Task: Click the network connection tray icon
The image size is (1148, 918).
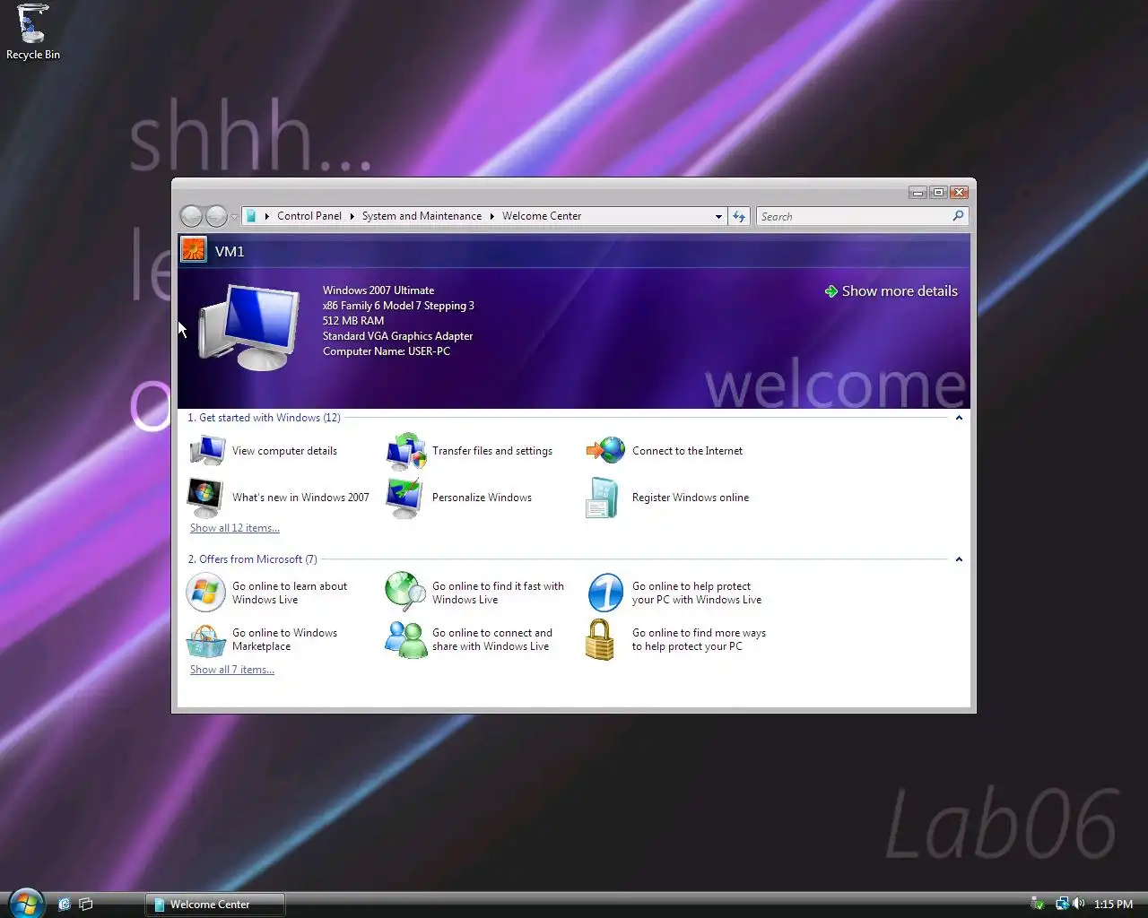Action: tap(1062, 904)
